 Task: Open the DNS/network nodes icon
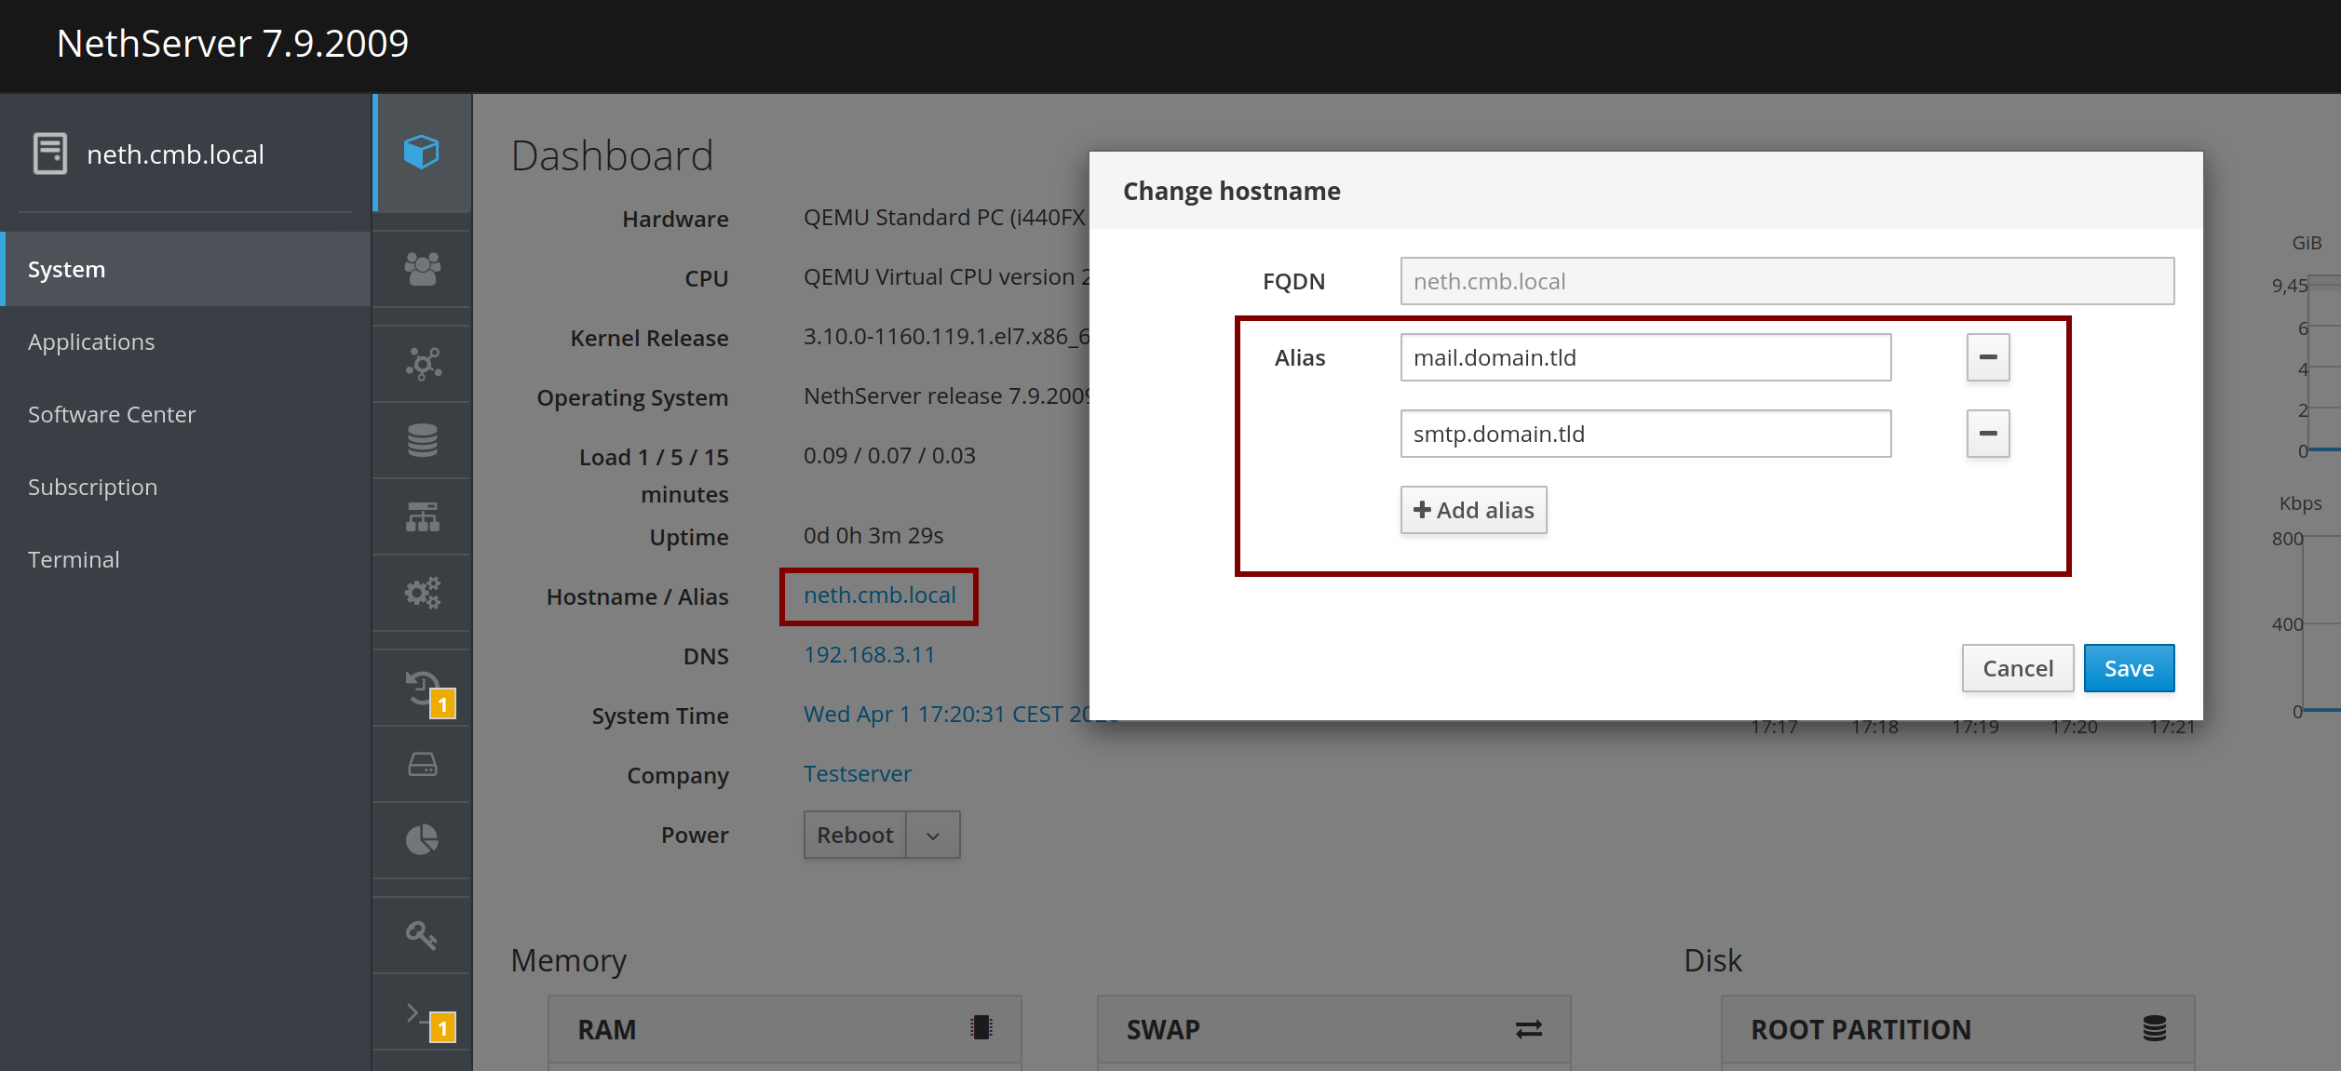click(x=422, y=363)
